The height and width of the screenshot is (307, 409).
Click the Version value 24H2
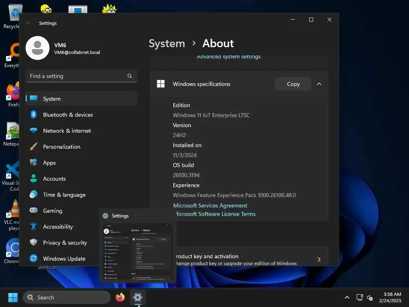pos(179,135)
